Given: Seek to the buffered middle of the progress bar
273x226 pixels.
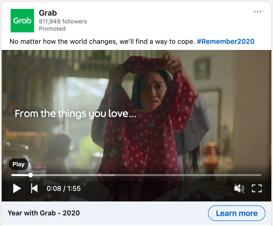Looking at the screenshot, I should click(82, 175).
